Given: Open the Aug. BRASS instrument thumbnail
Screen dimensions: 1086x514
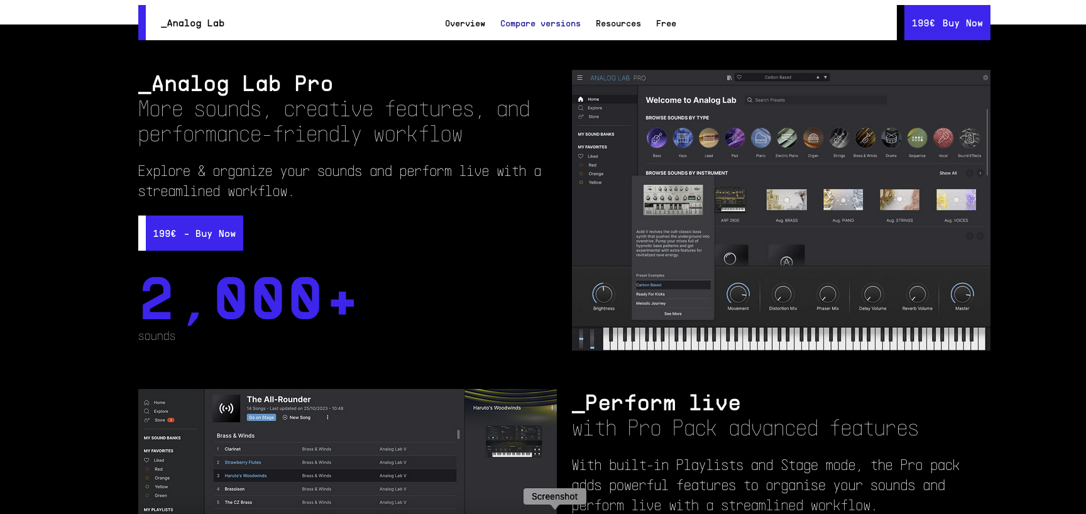Looking at the screenshot, I should (787, 200).
